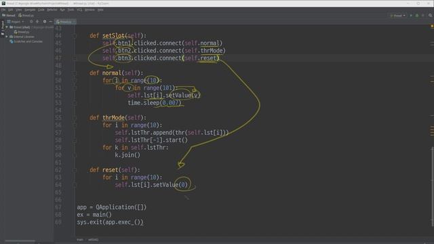
Task: Click the Debug bug icon
Action: tap(417, 16)
